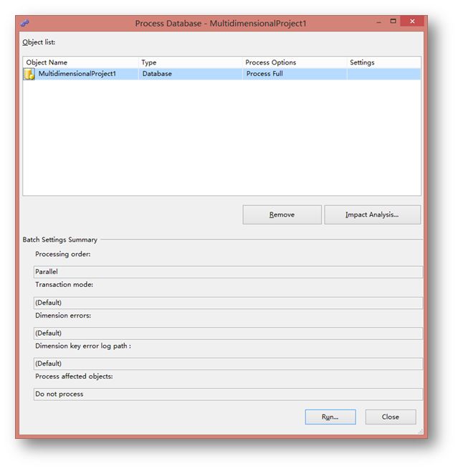Click the Do not process field

228,394
